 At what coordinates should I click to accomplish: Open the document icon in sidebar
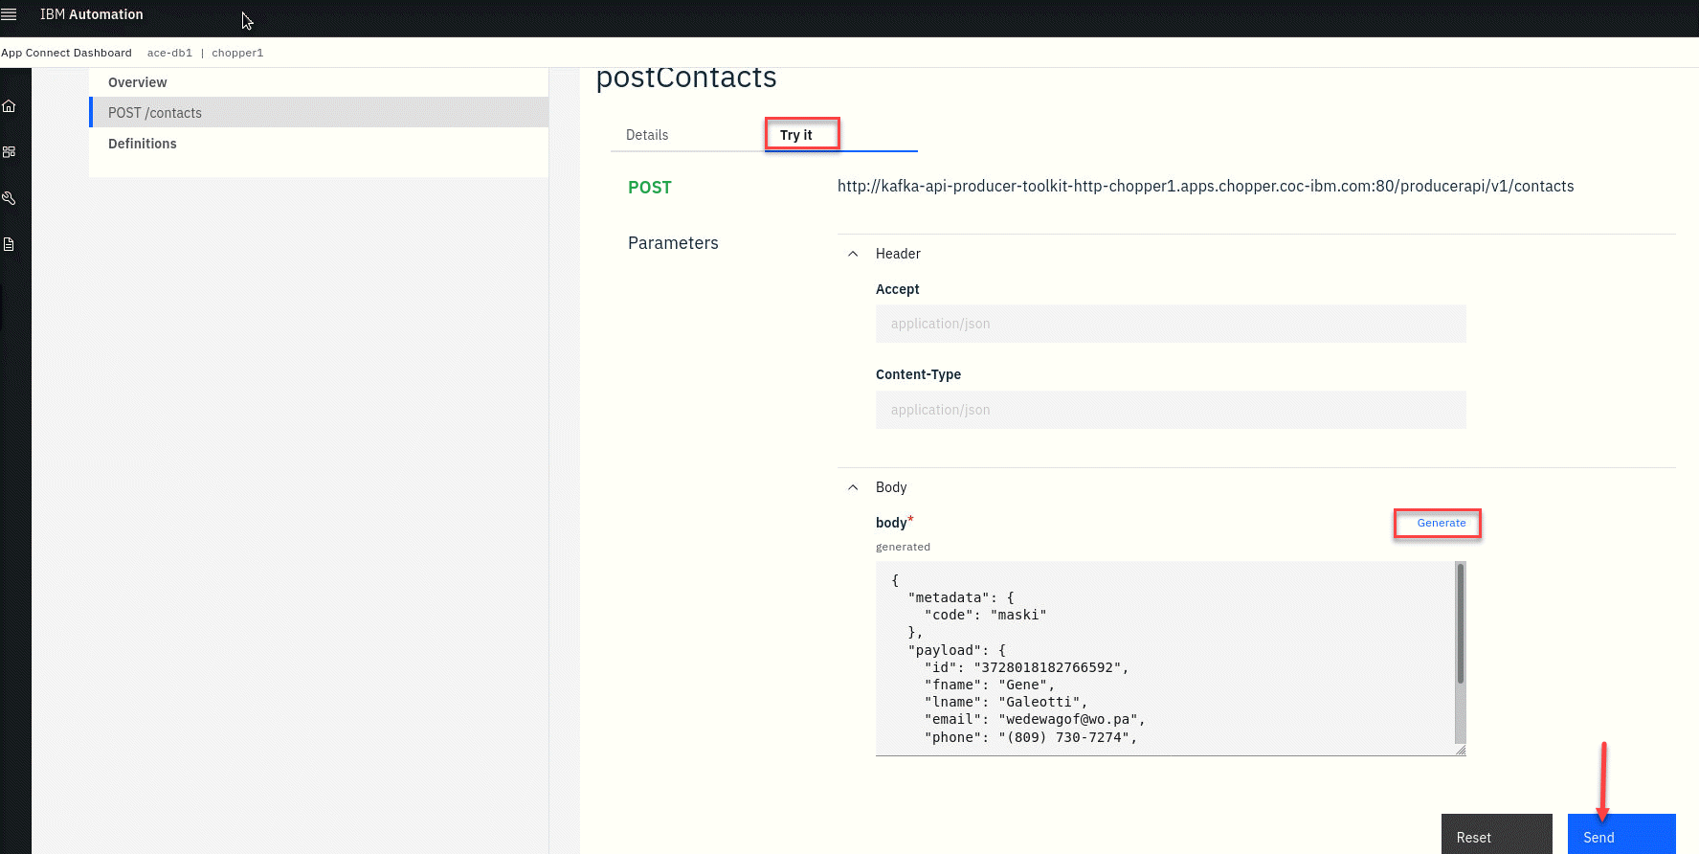(x=10, y=244)
